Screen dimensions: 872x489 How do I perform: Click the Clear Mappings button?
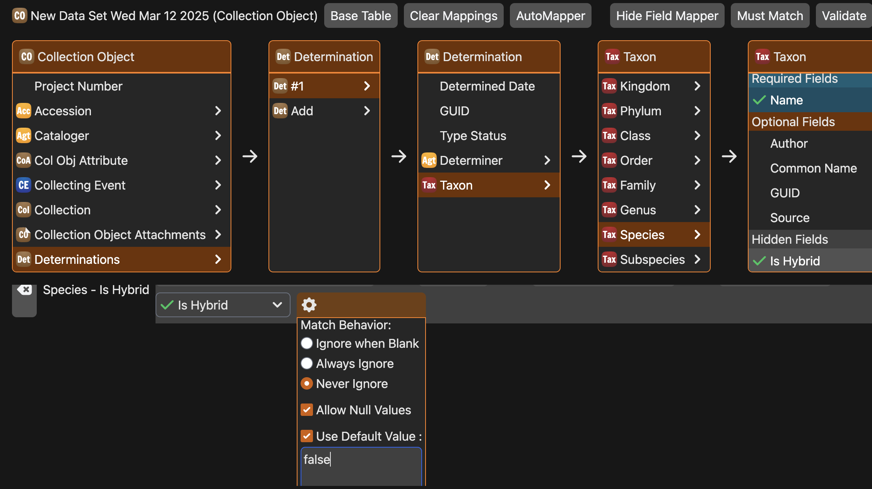pyautogui.click(x=453, y=15)
